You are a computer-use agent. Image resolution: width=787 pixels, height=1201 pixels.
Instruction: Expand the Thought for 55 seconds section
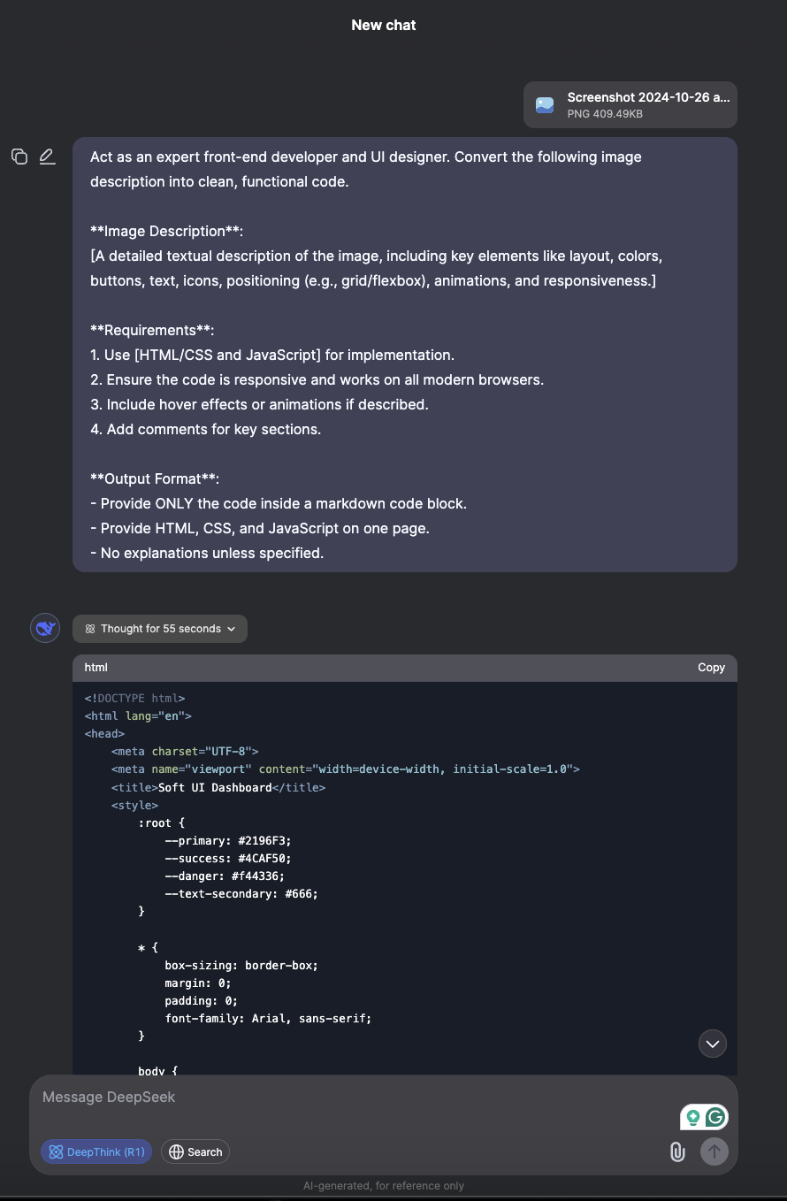point(160,629)
